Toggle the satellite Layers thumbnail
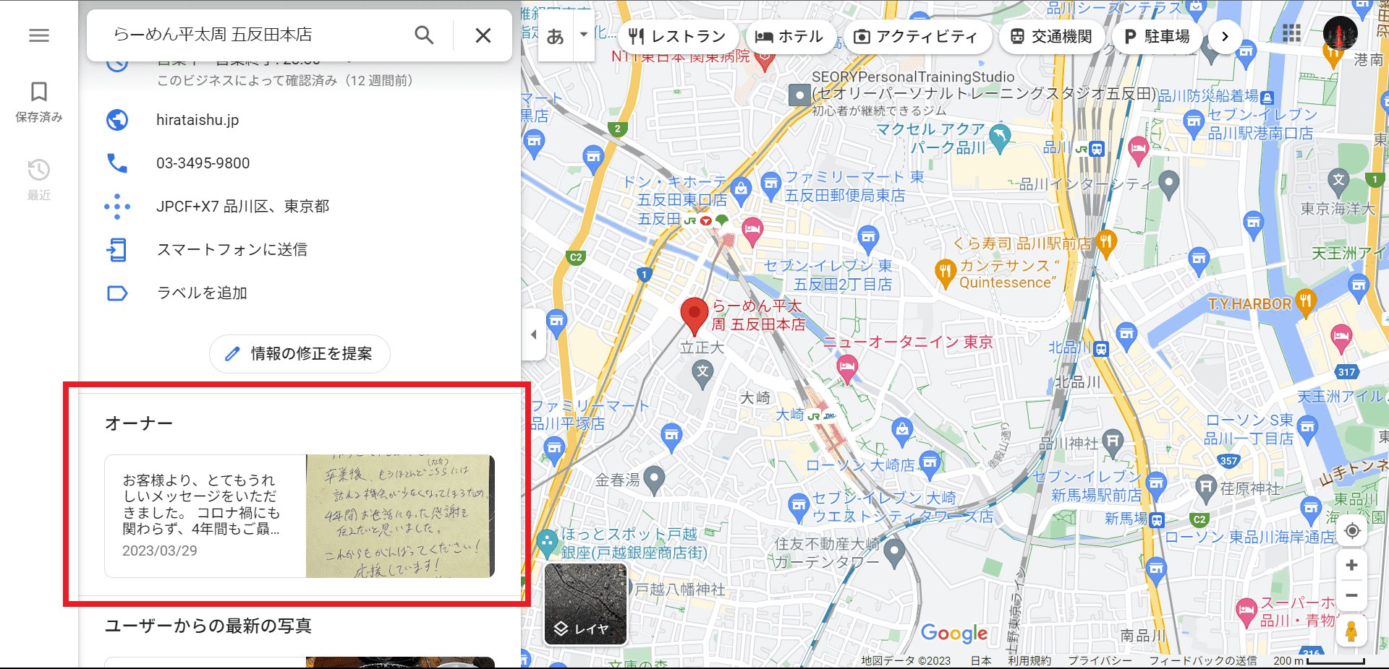 click(x=585, y=603)
